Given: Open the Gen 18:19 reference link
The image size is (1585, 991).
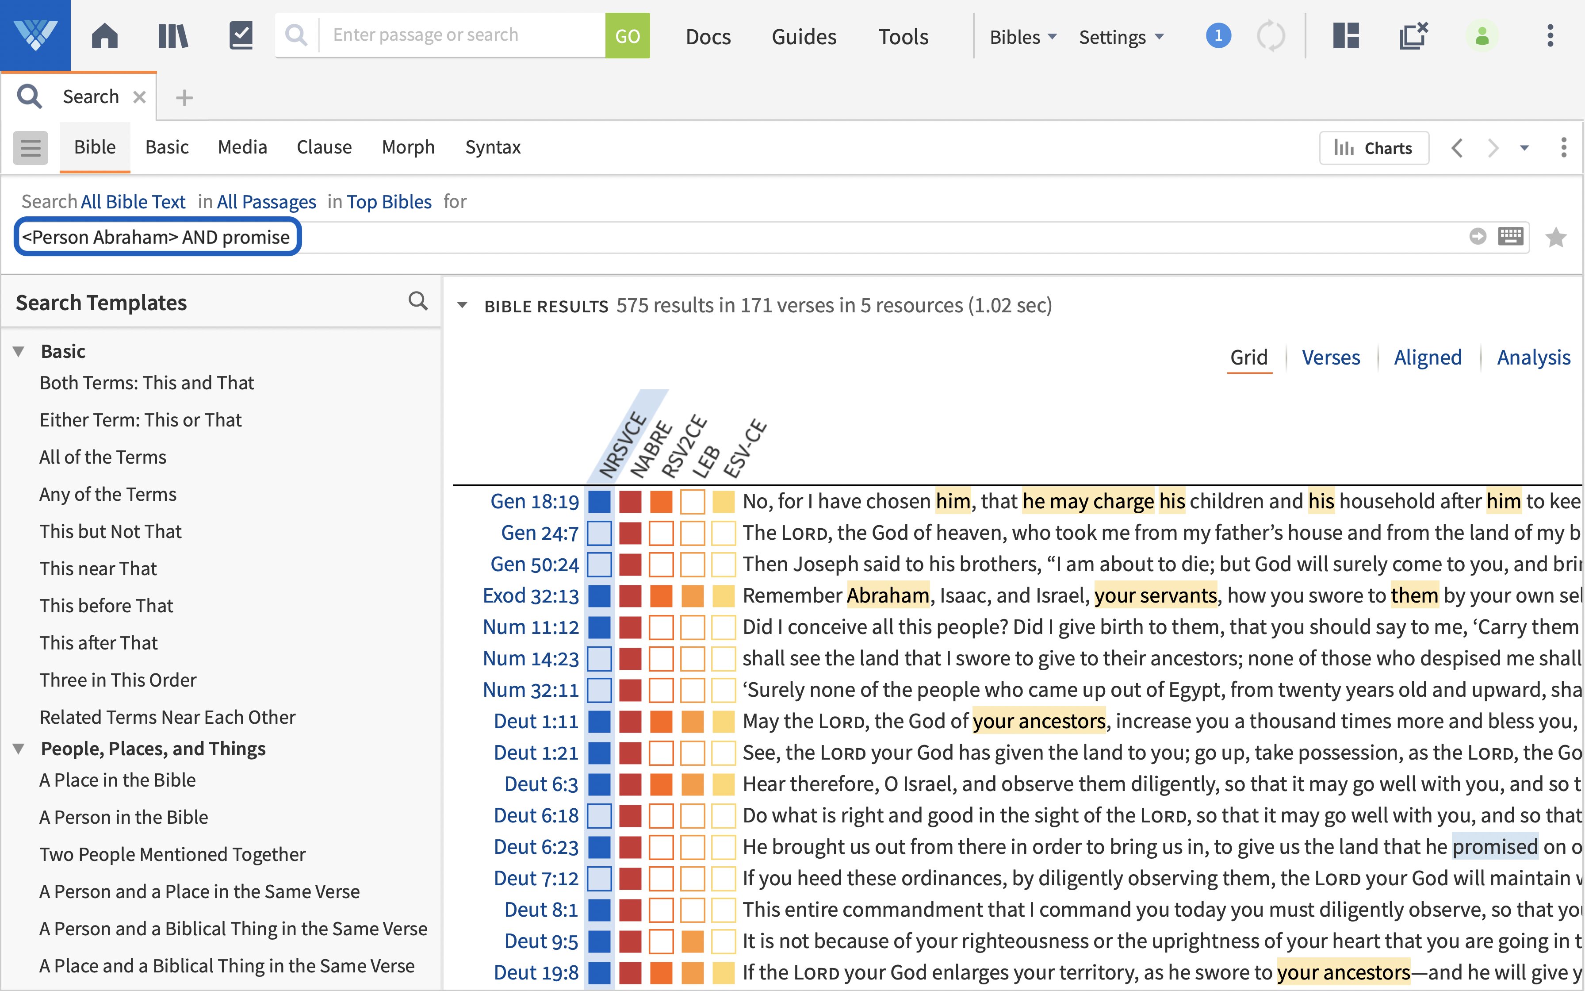Looking at the screenshot, I should (534, 501).
